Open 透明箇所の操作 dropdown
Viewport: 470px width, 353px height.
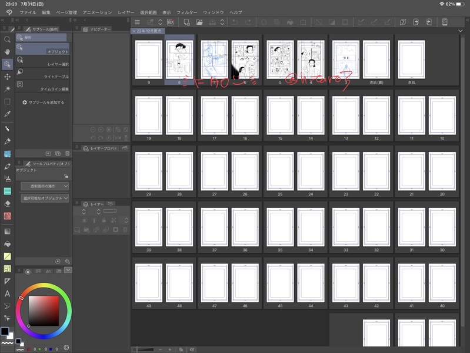(45, 186)
